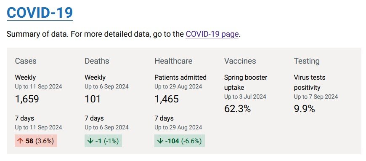Select the Cases heading
Image resolution: width=366 pixels, height=161 pixels.
[x=26, y=61]
